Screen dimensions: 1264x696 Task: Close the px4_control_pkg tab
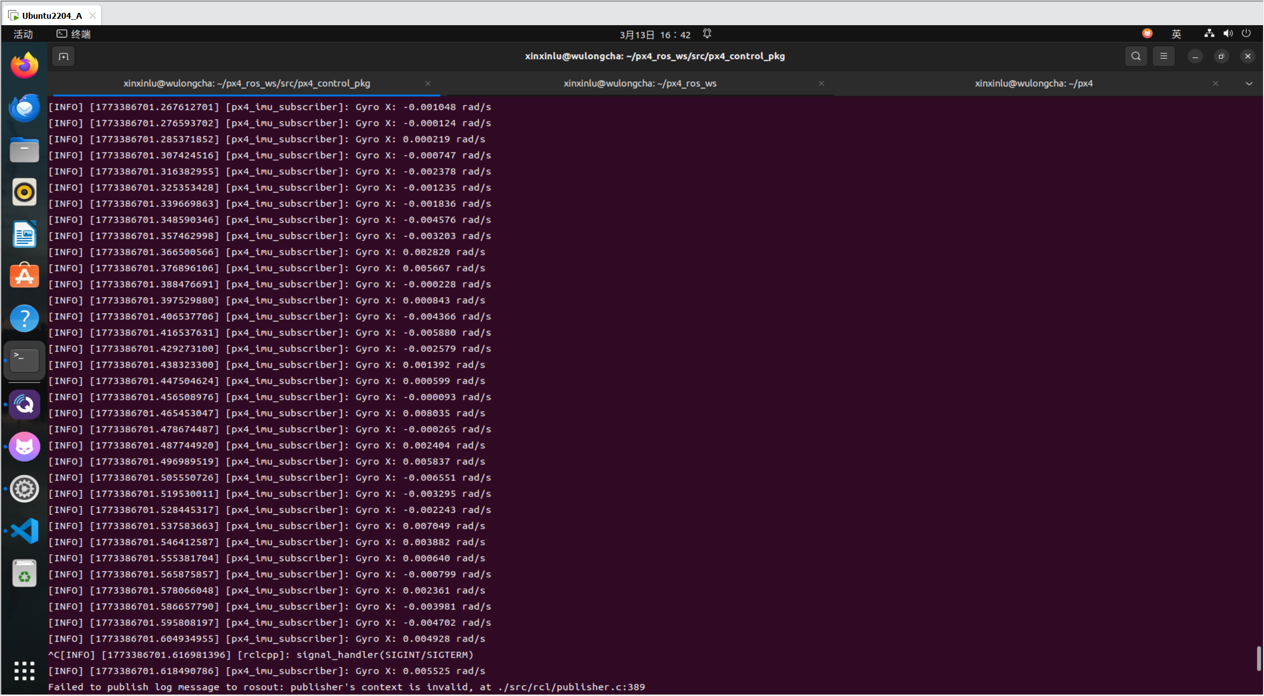tap(428, 84)
